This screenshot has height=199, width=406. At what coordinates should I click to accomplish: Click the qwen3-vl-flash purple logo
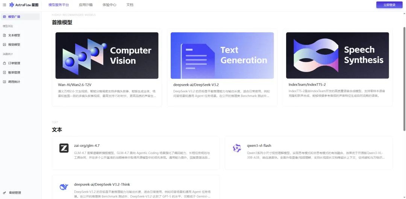coord(237,148)
